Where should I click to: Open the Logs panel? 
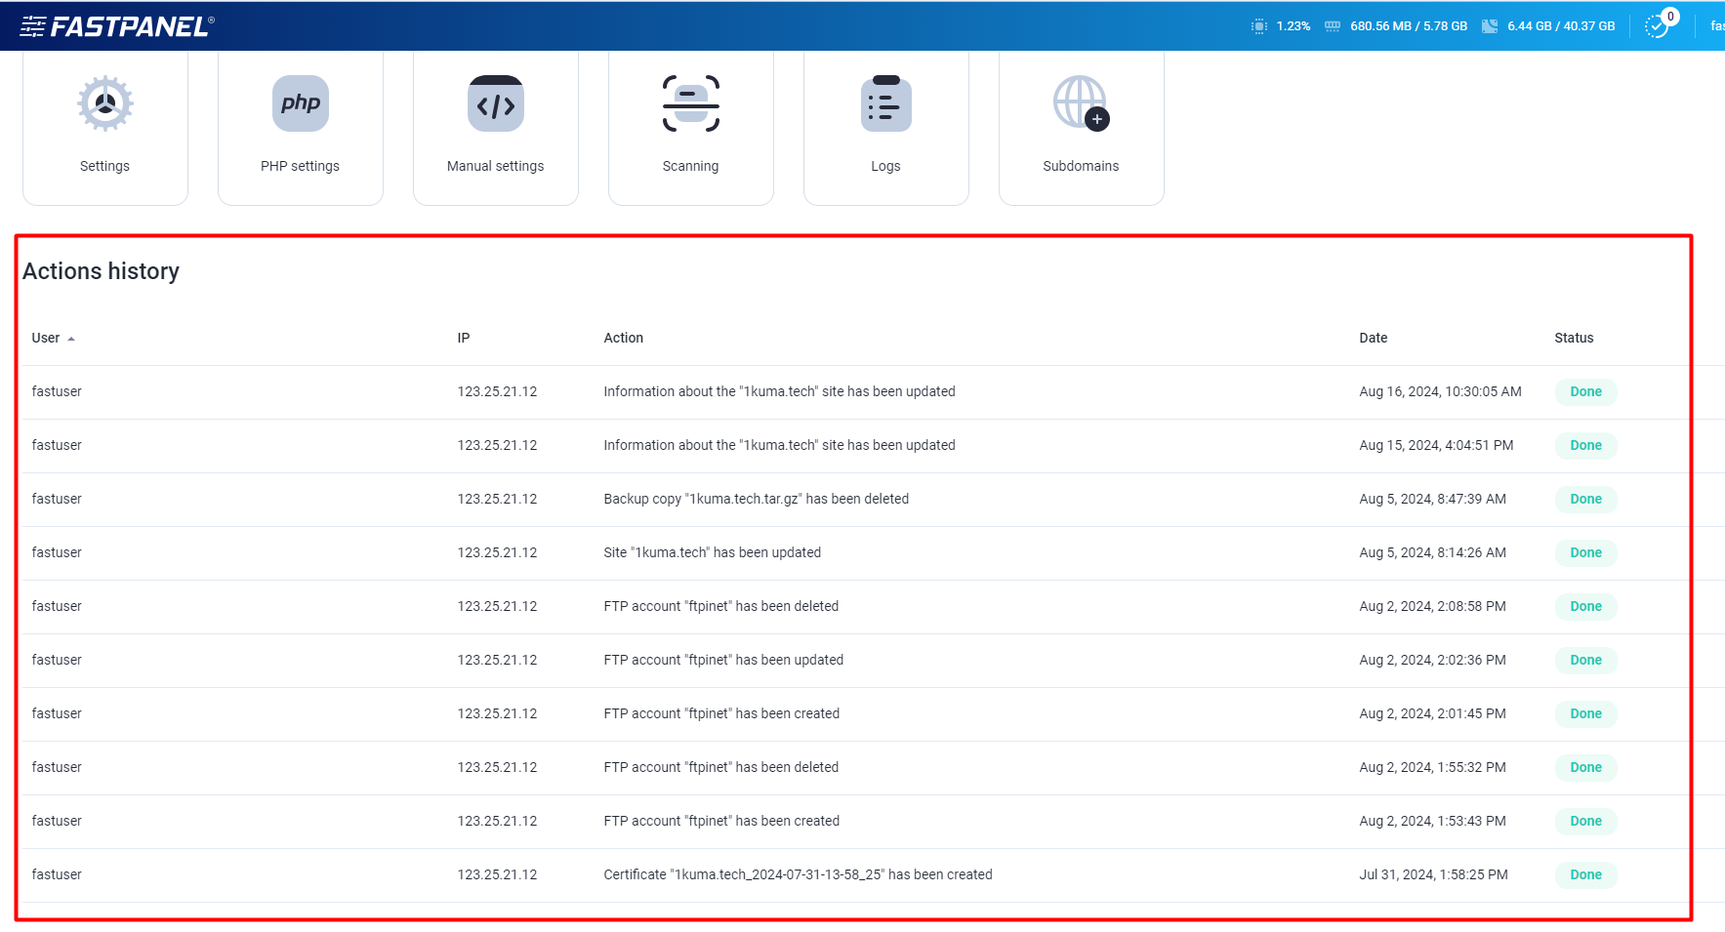pyautogui.click(x=885, y=103)
